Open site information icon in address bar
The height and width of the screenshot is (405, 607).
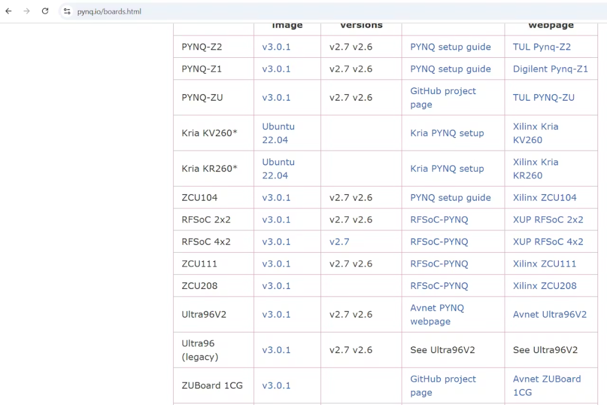[x=67, y=12]
